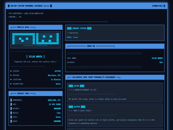Click the portrait placeholder image

pyautogui.click(x=36, y=40)
